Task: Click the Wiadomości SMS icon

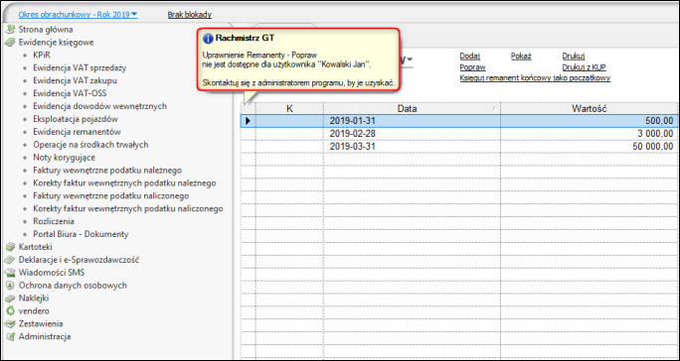Action: [10, 273]
